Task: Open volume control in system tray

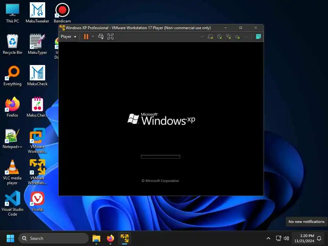Action: point(286,238)
